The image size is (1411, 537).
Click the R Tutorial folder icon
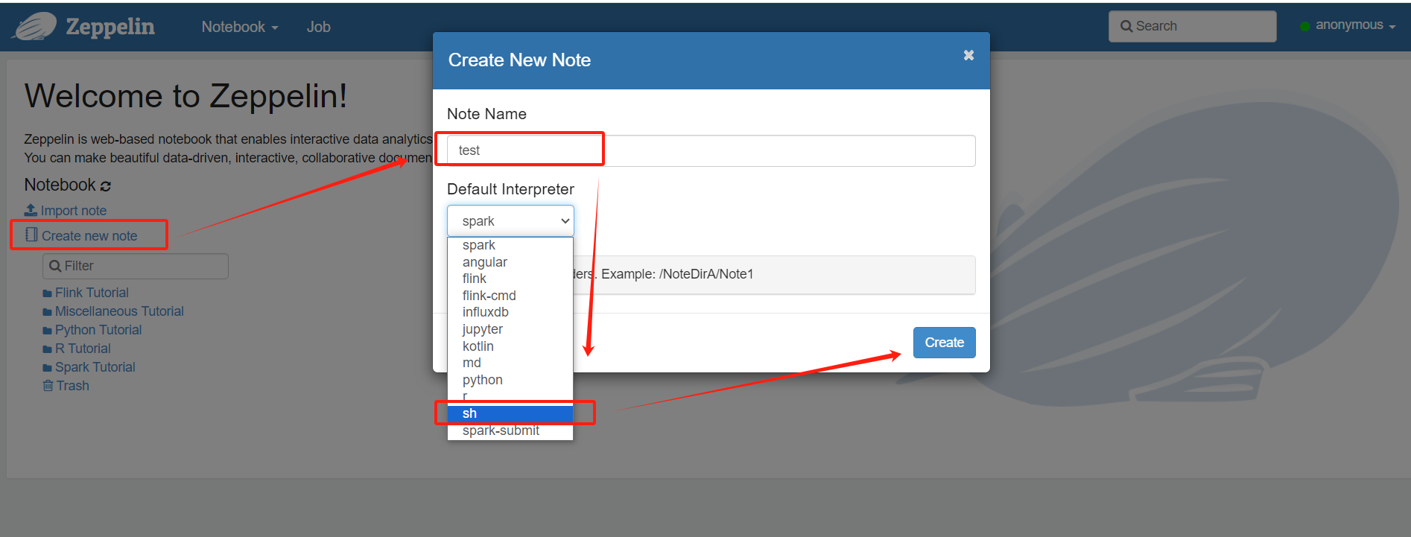click(48, 349)
